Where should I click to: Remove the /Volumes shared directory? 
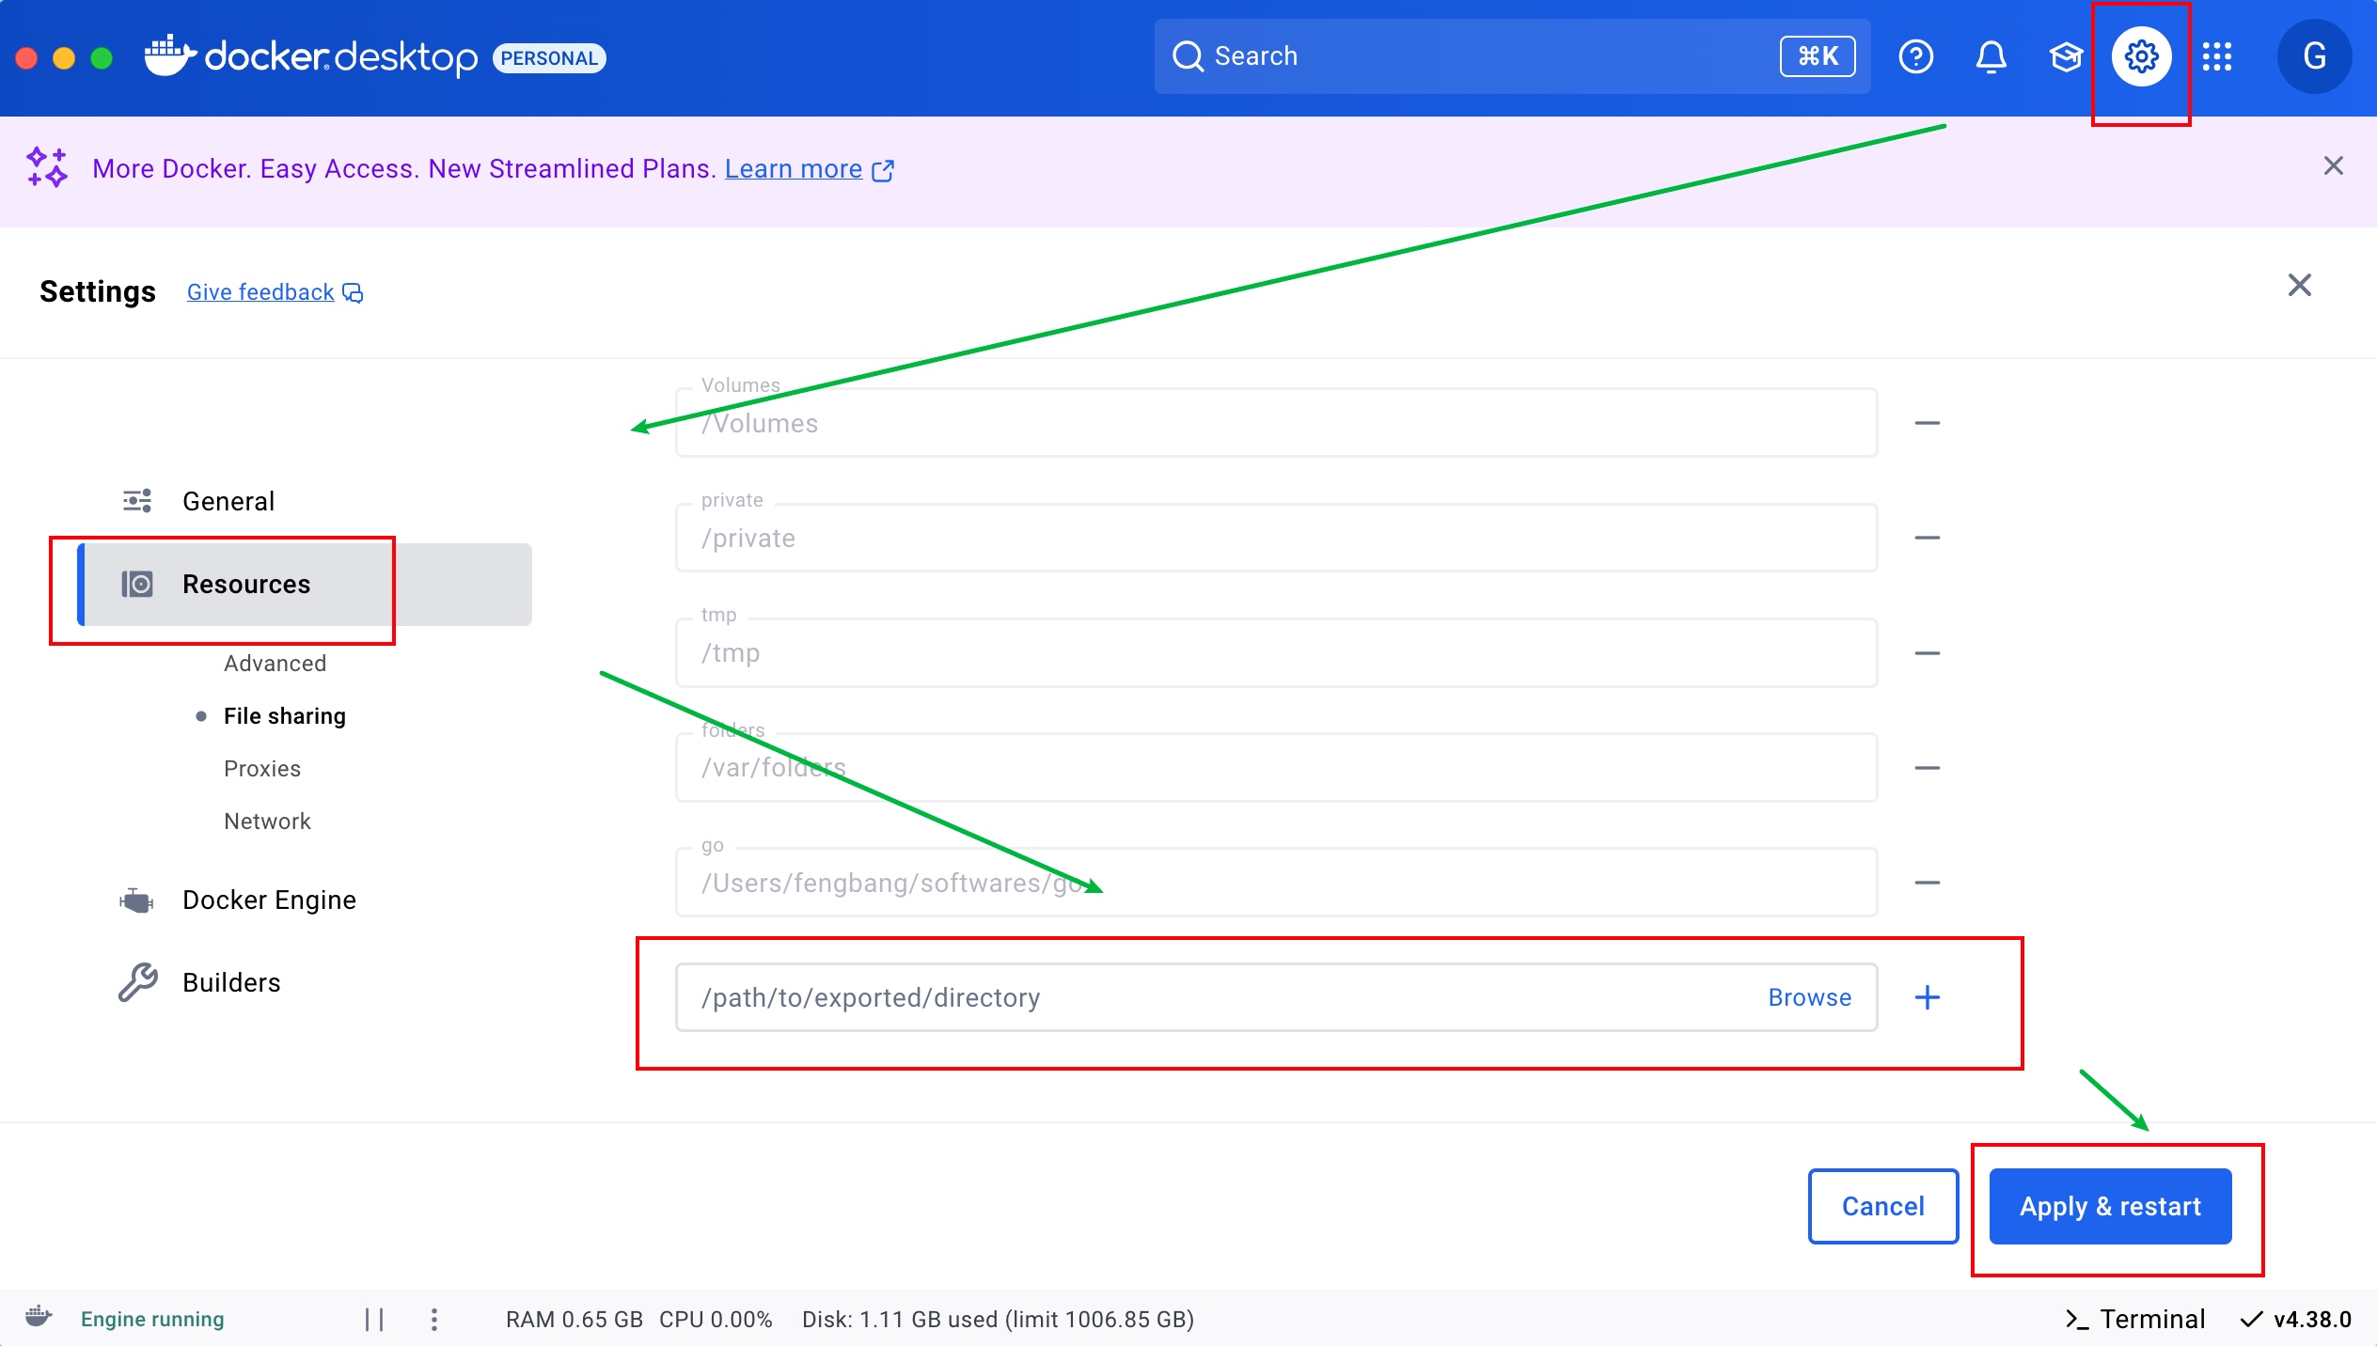coord(1927,423)
